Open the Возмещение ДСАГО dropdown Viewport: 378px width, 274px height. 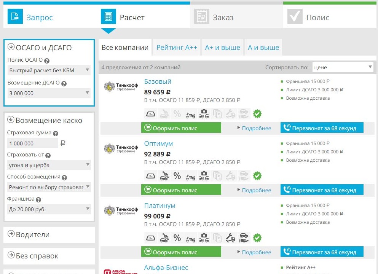49,93
